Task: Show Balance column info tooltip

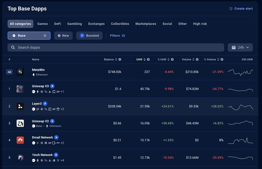Action: 120,59
